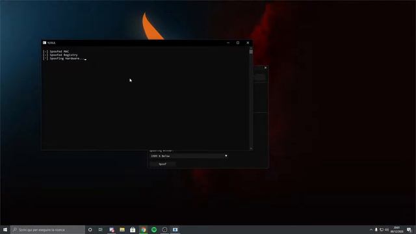Screen dimensions: 416x234
Task: Switch to Google Chrome on the taskbar
Action: click(143, 229)
